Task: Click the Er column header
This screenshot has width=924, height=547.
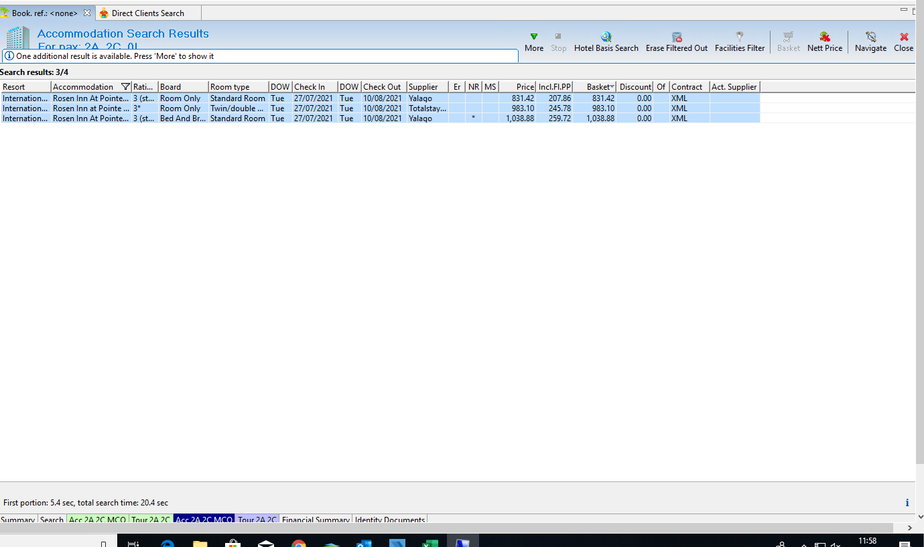Action: (x=457, y=87)
